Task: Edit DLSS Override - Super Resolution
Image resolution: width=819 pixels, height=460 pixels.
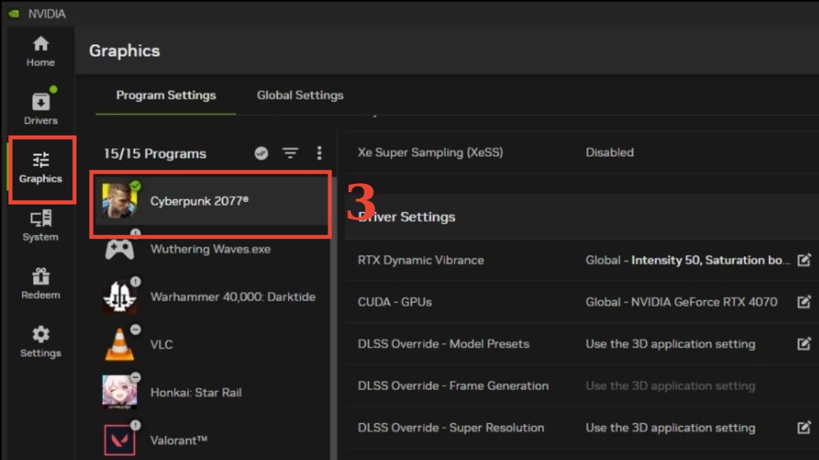Action: [x=804, y=427]
